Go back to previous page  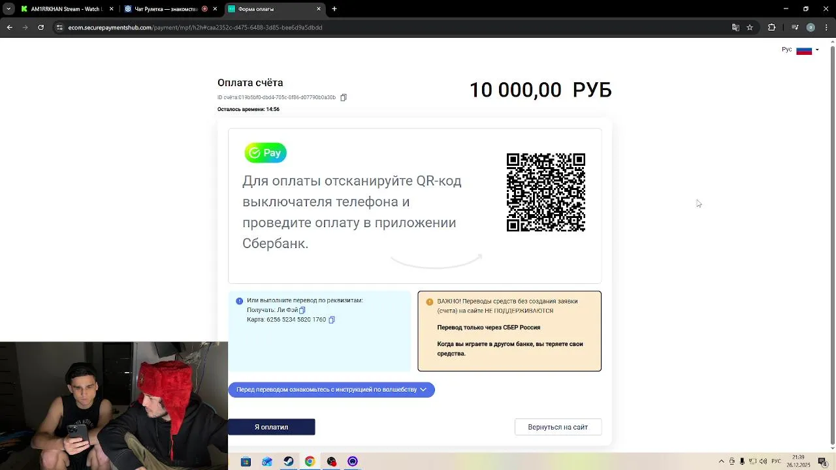[9, 27]
